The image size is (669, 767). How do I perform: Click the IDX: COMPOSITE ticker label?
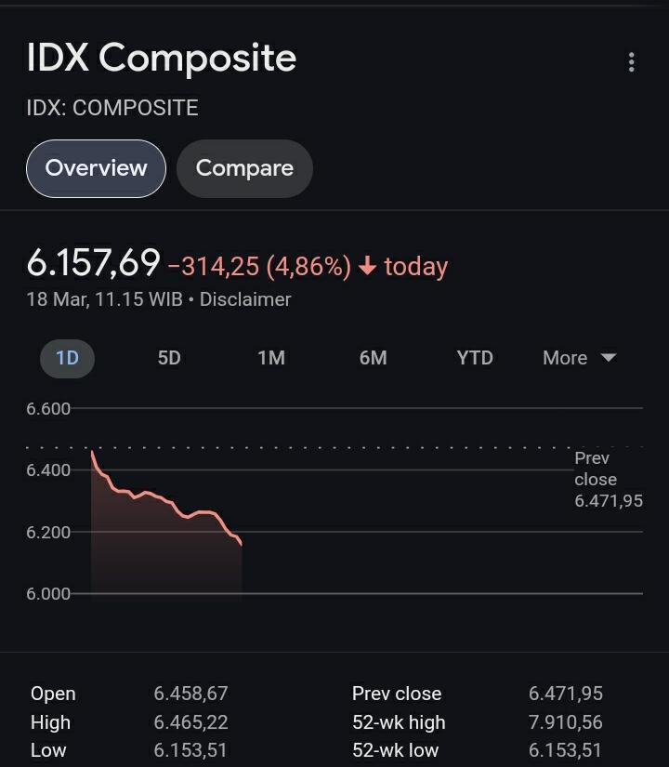click(x=112, y=108)
